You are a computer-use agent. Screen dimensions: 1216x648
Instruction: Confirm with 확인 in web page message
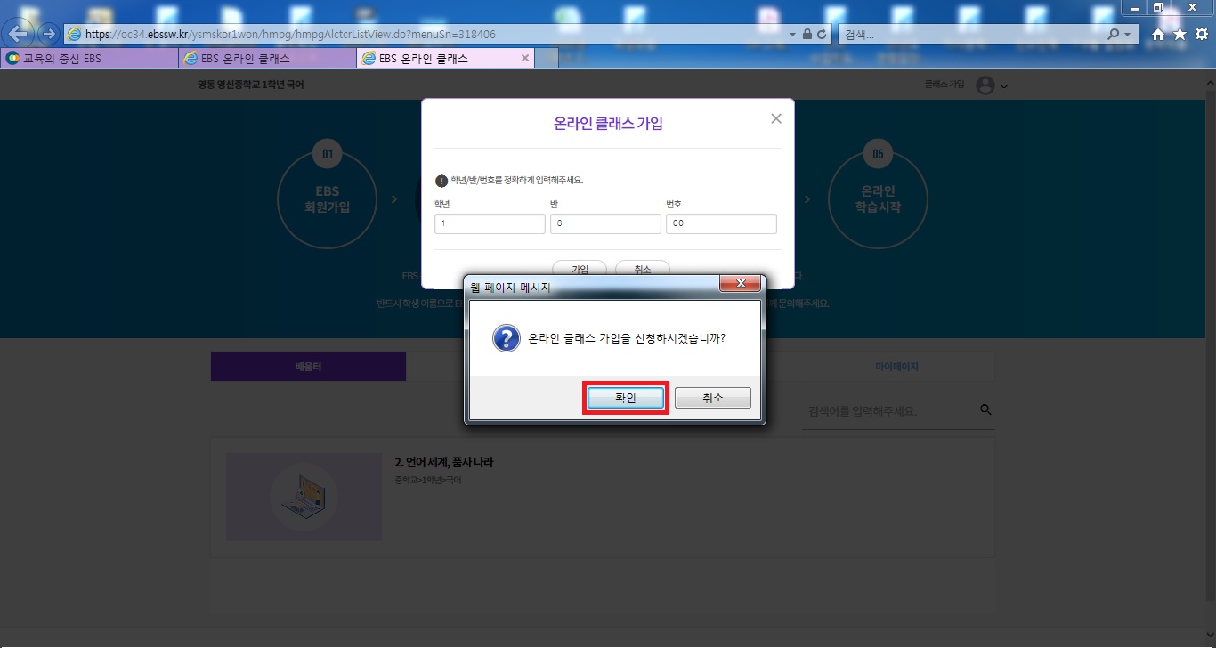click(626, 398)
